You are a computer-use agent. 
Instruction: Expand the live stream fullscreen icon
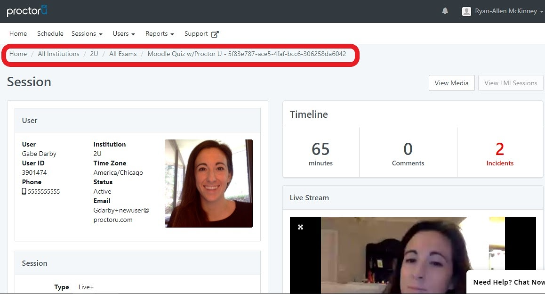[x=300, y=227]
